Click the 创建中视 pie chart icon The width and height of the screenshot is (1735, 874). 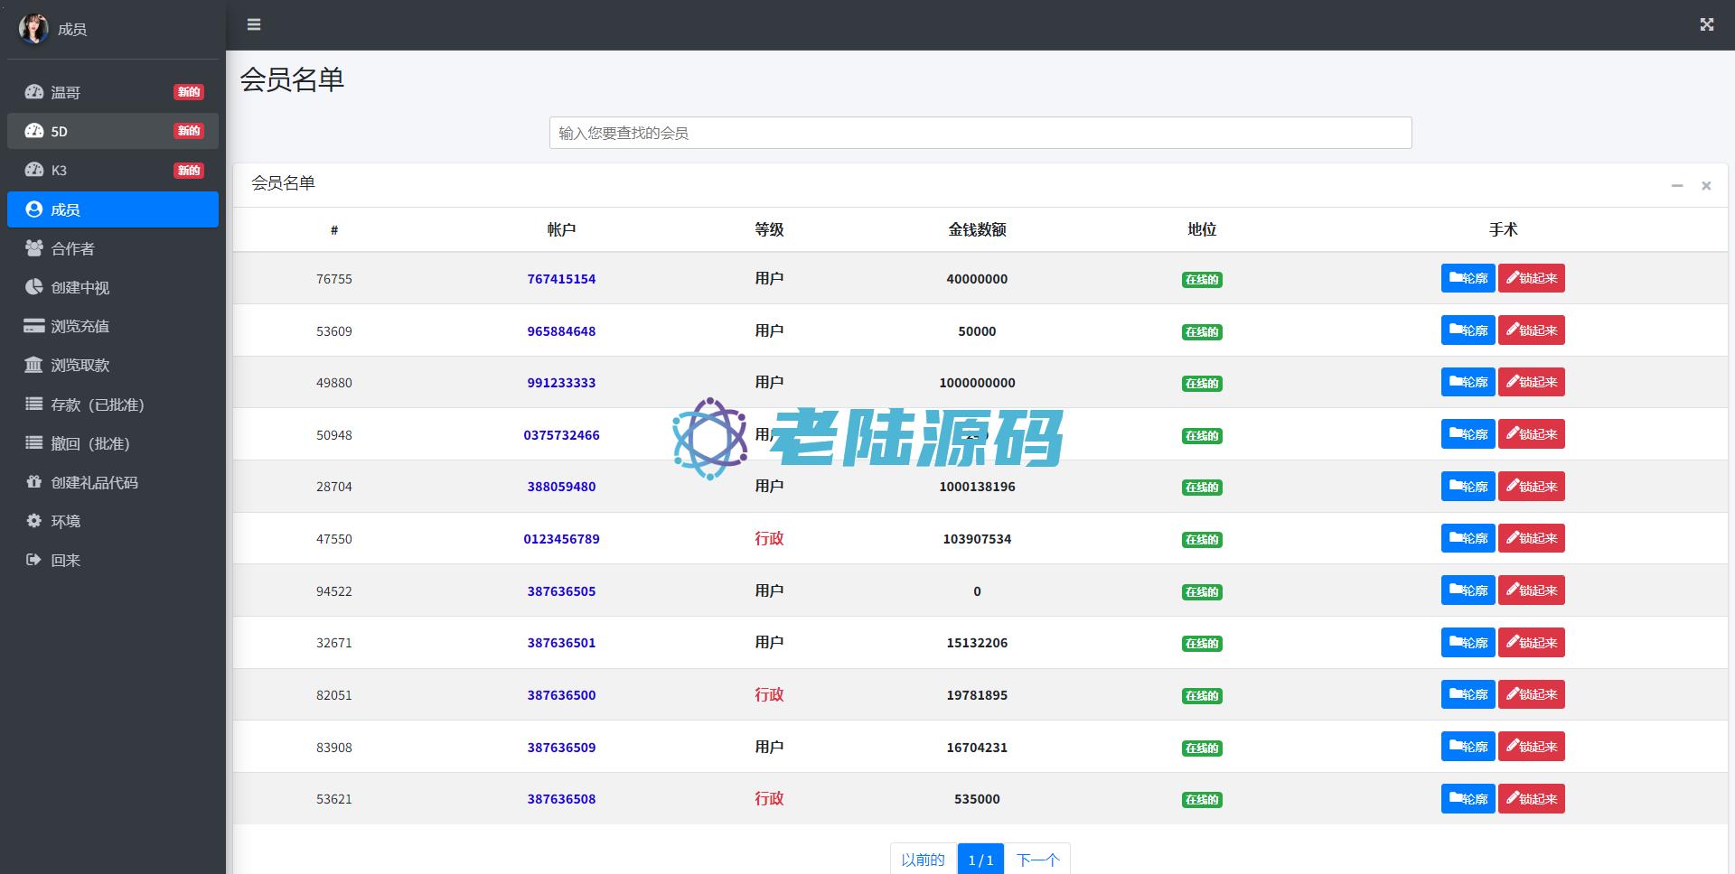point(34,287)
